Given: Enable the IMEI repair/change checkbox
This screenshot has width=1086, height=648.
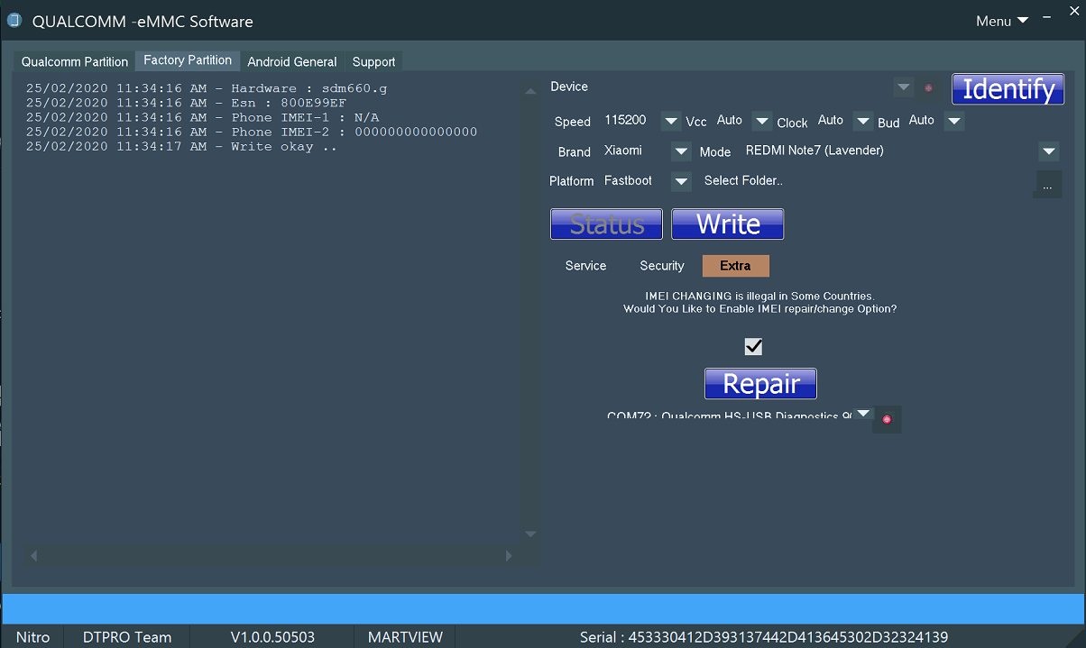Looking at the screenshot, I should point(753,347).
